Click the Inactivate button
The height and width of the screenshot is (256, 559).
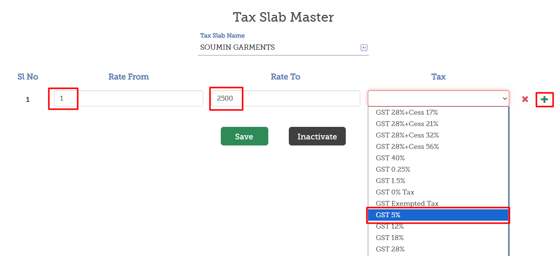pos(317,136)
